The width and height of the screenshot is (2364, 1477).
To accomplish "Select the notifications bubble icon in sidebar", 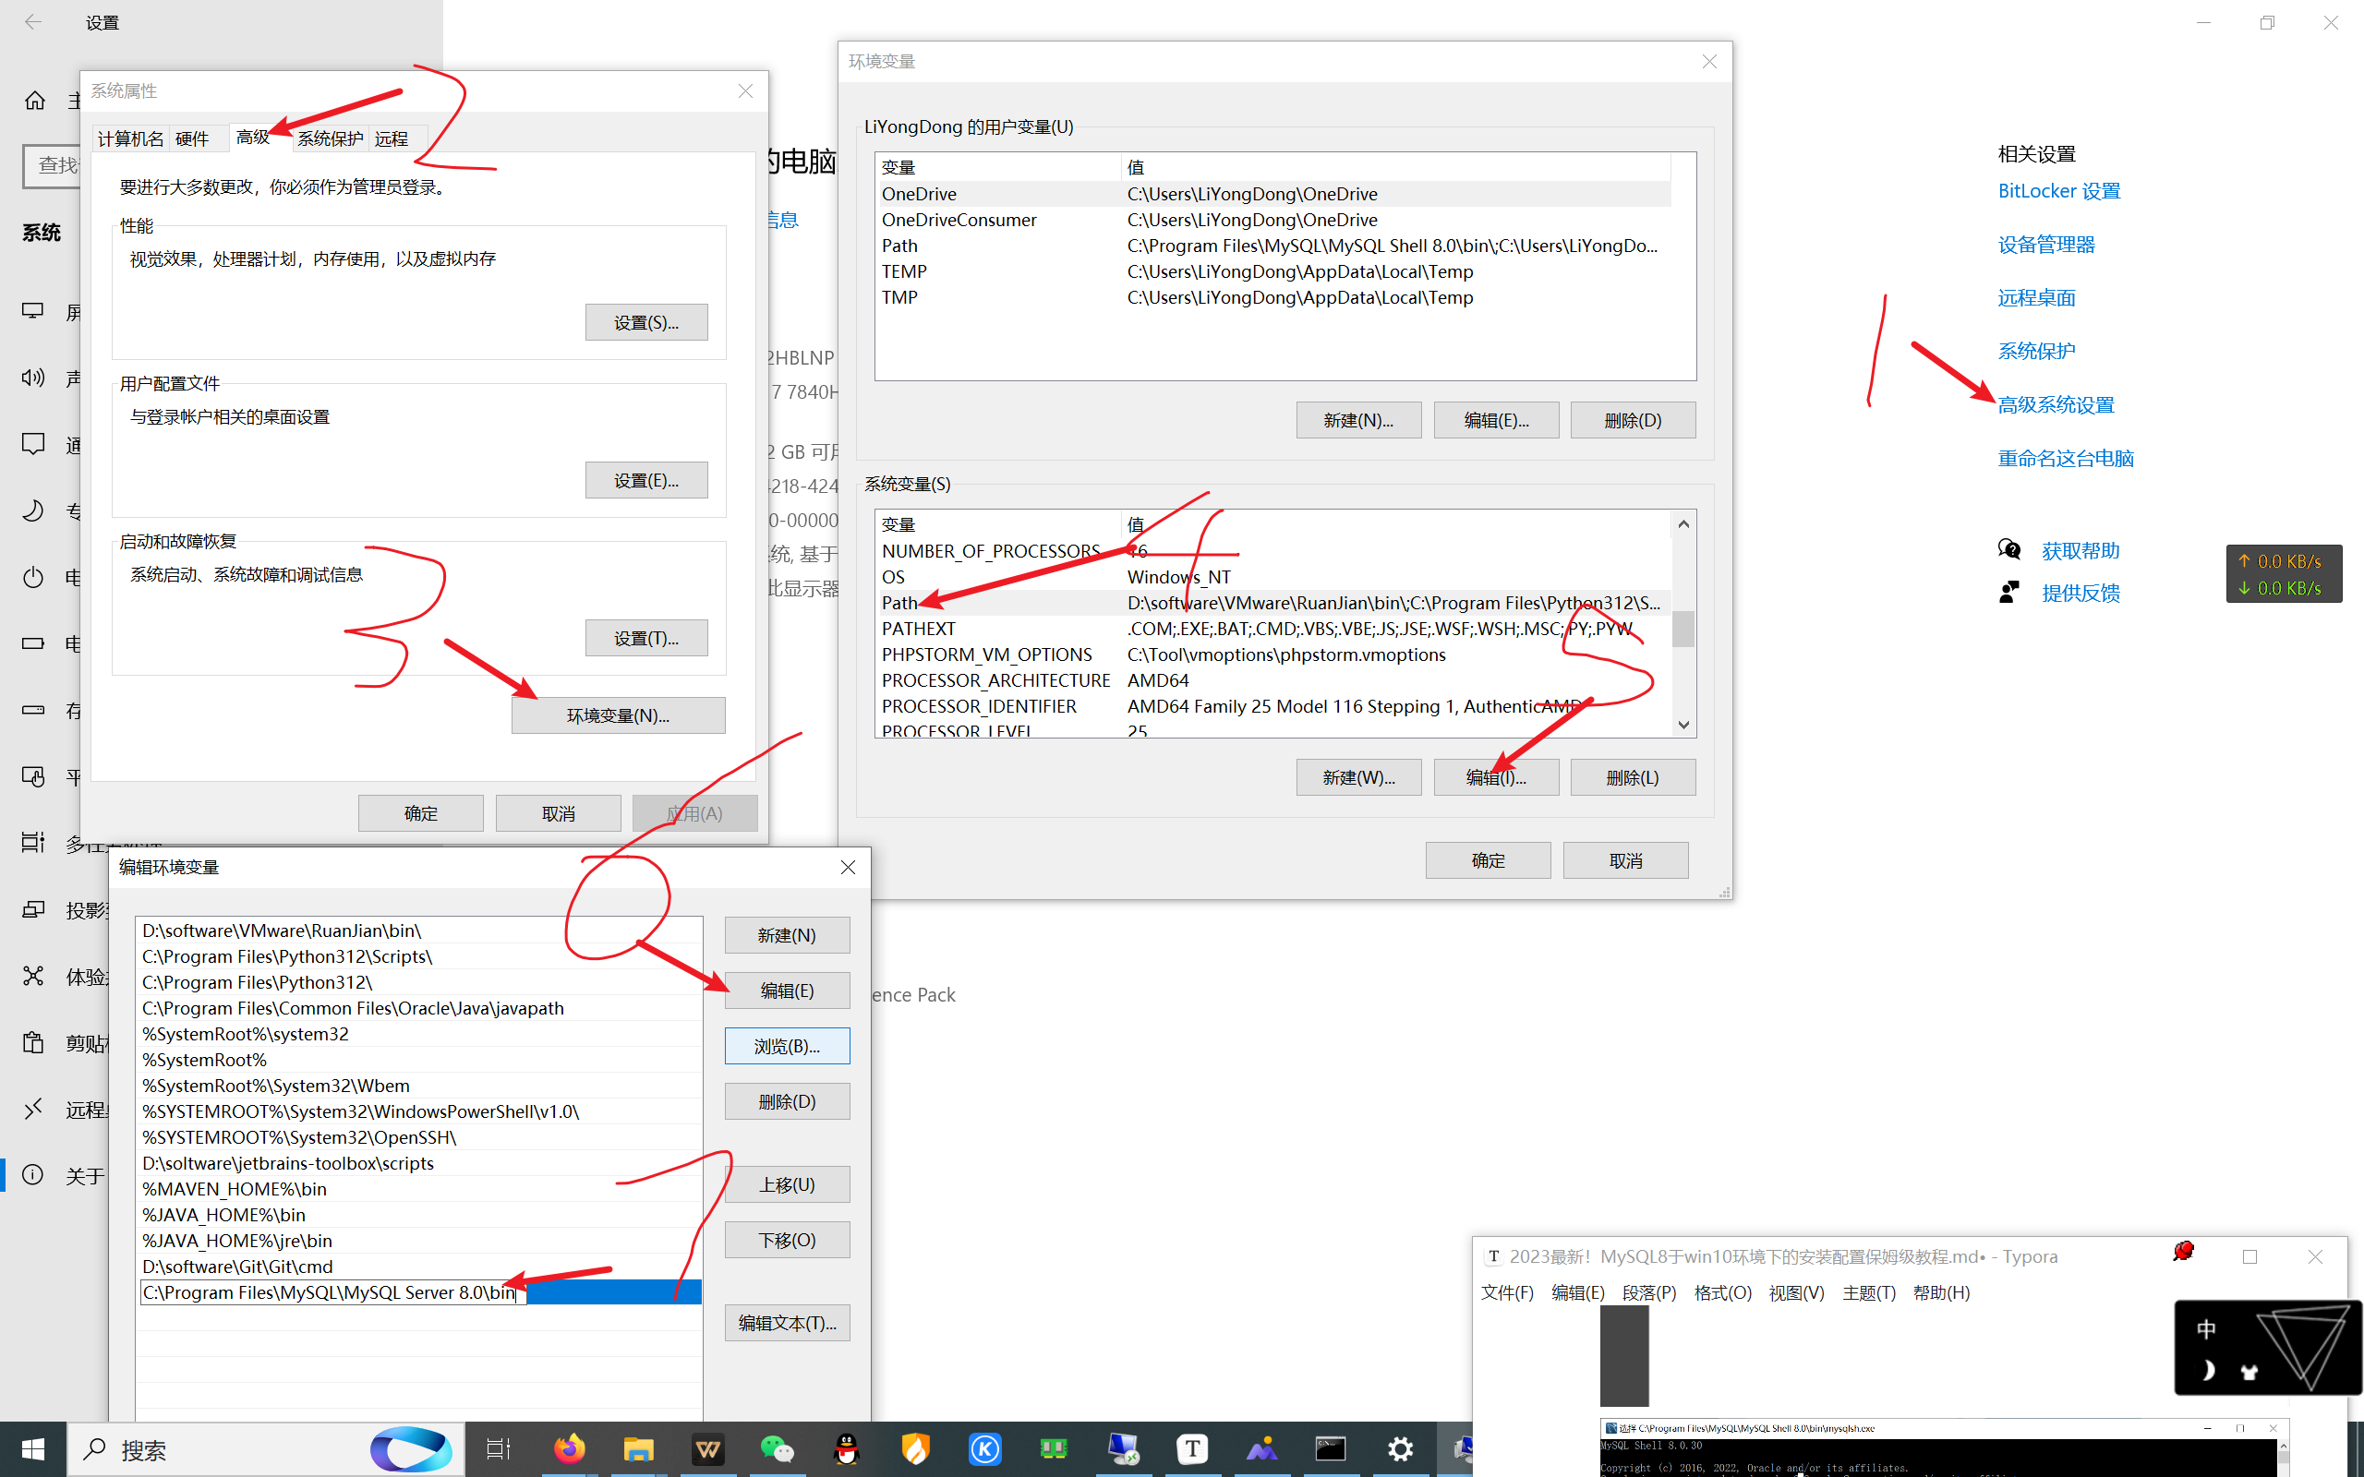I will tap(33, 444).
